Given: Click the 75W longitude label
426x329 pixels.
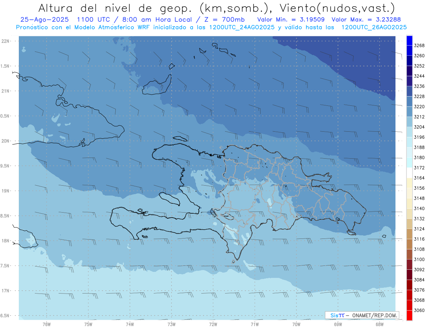Looking at the screenshot, I should point(88,324).
